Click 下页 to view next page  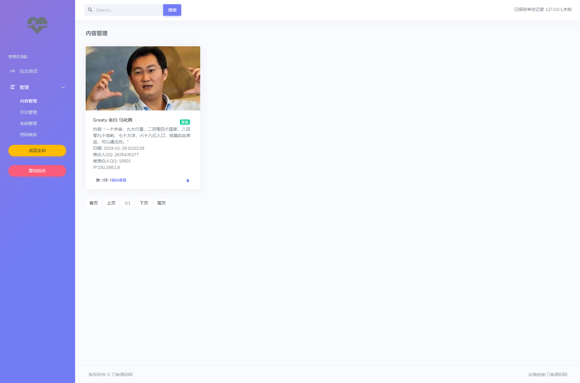[144, 203]
